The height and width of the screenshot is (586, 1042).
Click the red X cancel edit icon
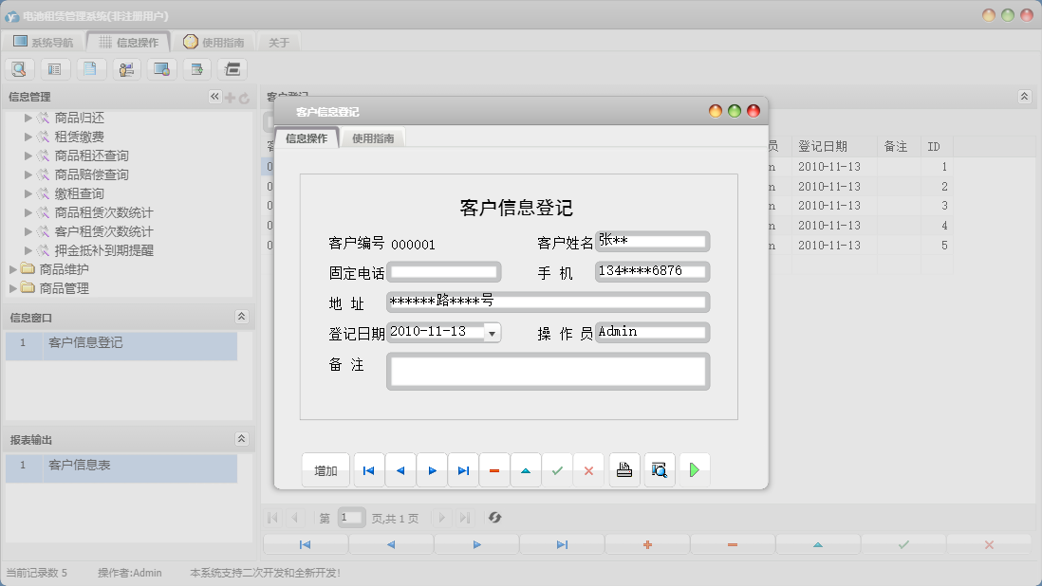point(588,470)
